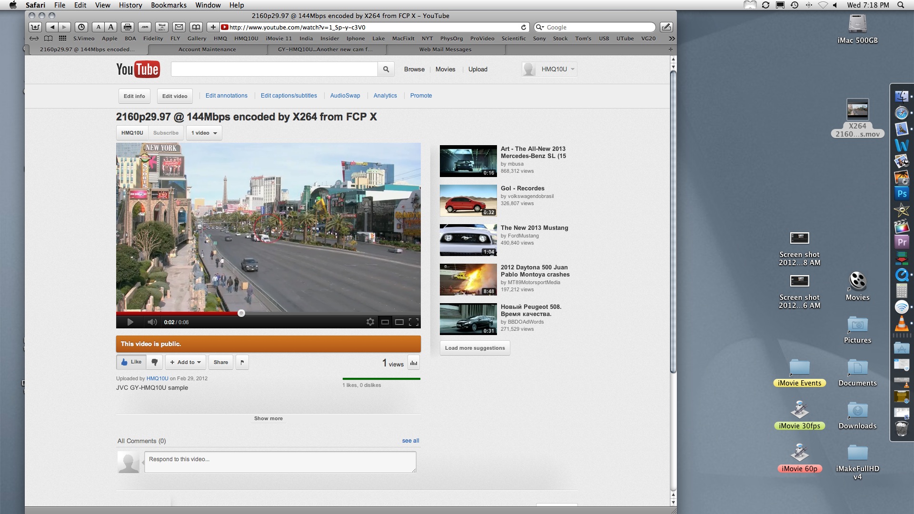
Task: Open Edit captions/subtitles link
Action: click(x=288, y=96)
